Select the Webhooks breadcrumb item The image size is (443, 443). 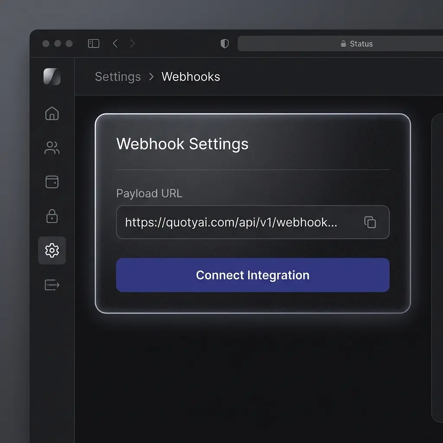[x=191, y=77]
